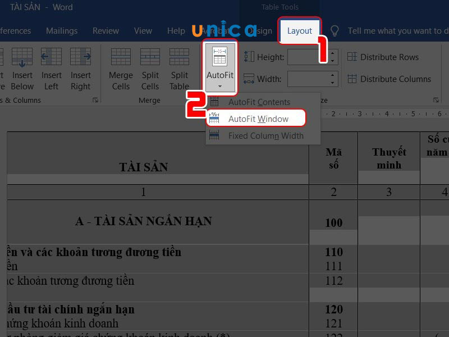Select the Merge Cells icon

[121, 57]
